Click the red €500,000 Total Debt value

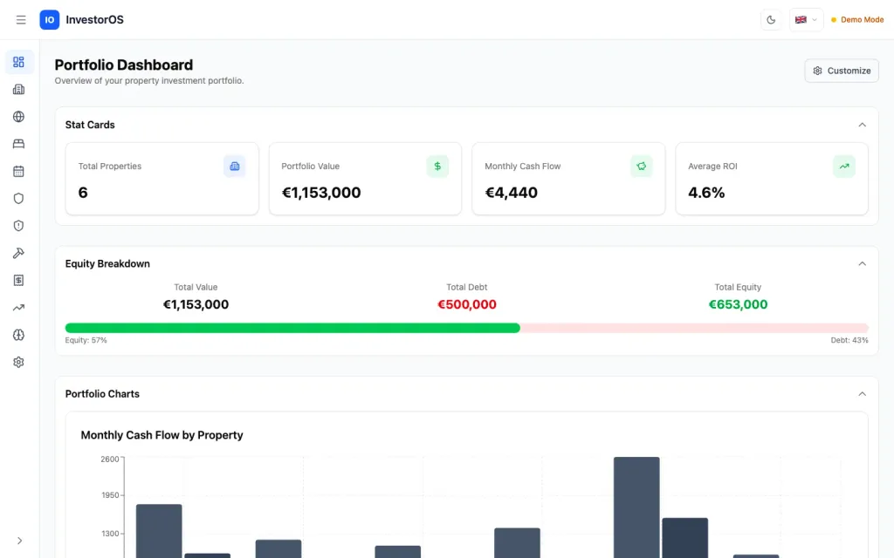[x=467, y=304]
